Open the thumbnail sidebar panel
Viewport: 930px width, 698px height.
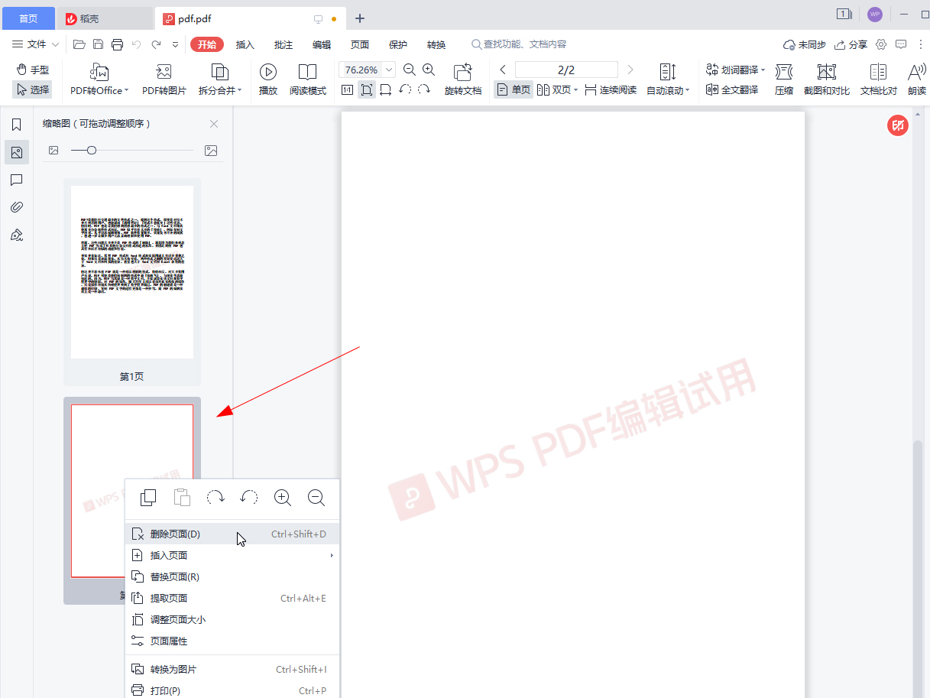pos(17,152)
